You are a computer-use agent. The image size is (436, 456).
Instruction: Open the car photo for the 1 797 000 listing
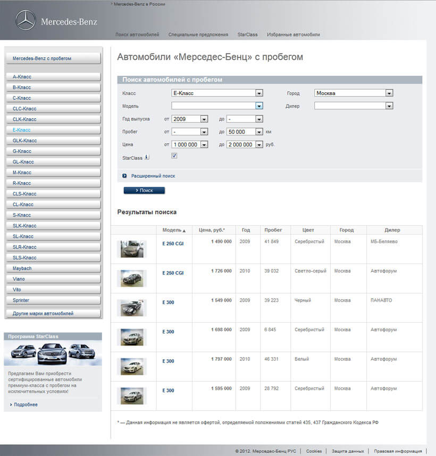[x=132, y=366]
